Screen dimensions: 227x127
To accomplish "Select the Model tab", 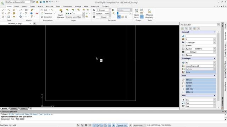I will click(x=5, y=108).
